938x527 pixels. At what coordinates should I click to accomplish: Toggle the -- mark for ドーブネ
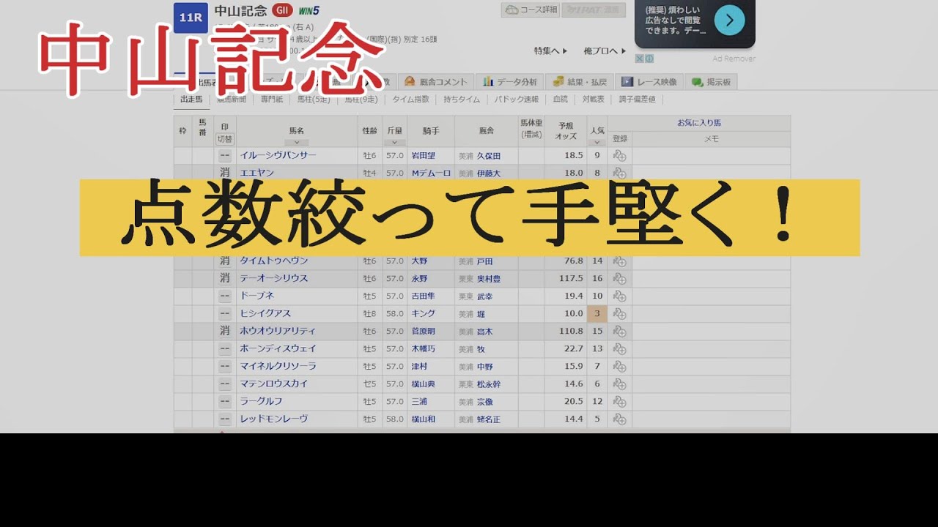pos(224,296)
